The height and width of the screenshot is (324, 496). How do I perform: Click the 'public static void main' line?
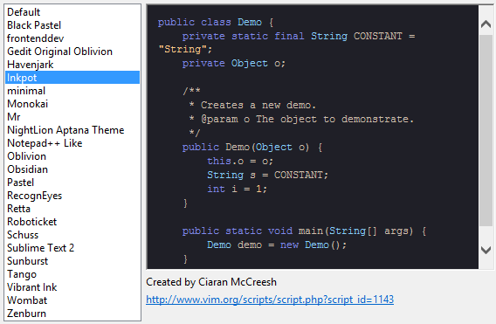pyautogui.click(x=304, y=231)
